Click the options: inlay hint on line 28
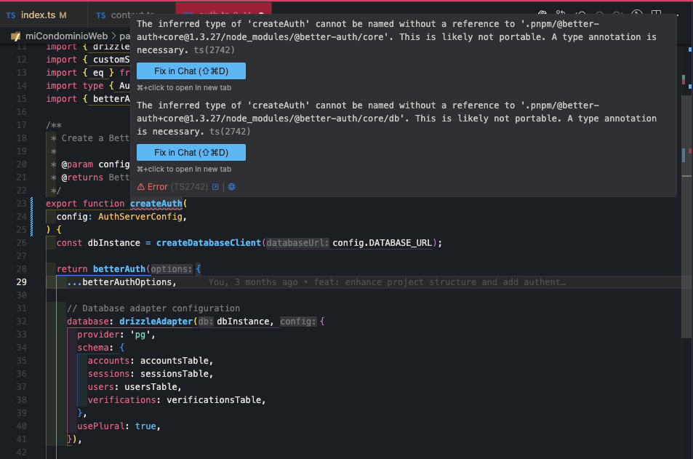 coord(172,269)
